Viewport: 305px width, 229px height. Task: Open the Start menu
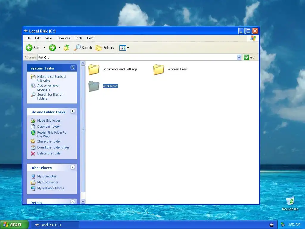click(14, 225)
